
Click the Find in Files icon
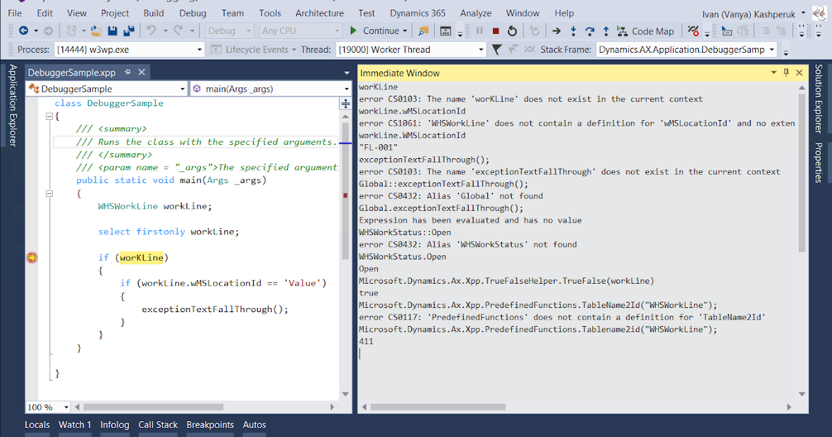(424, 31)
